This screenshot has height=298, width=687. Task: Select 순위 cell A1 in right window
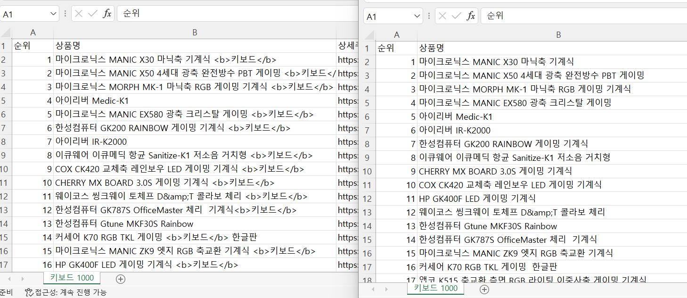click(x=396, y=48)
